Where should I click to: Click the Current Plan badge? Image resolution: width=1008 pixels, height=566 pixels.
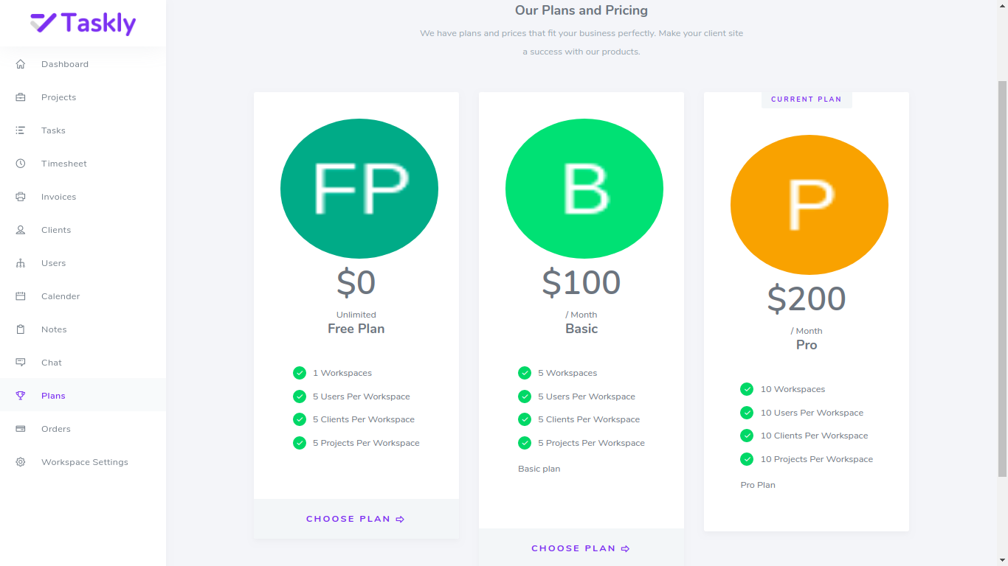(807, 99)
